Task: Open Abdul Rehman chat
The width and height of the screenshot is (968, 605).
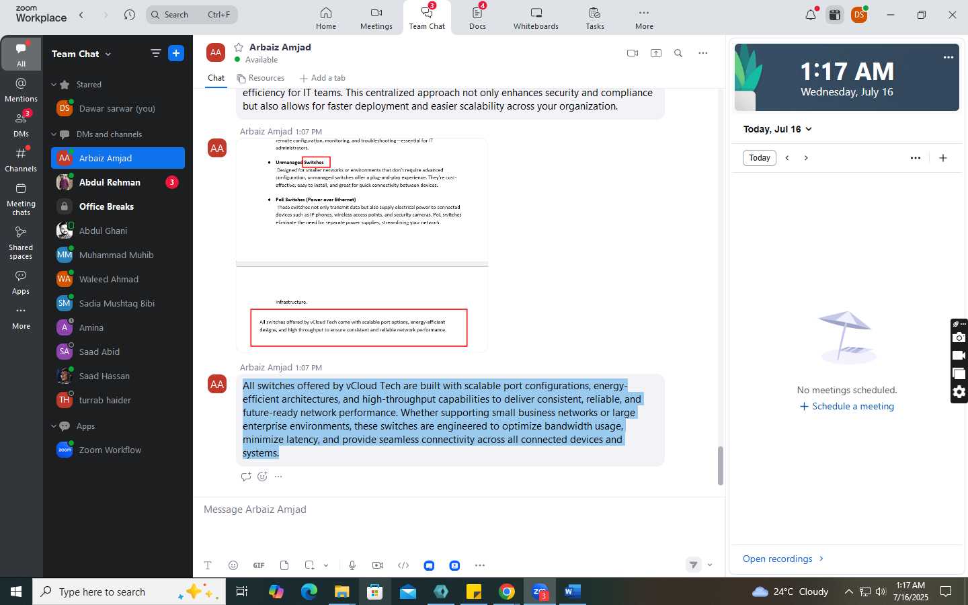Action: click(118, 182)
